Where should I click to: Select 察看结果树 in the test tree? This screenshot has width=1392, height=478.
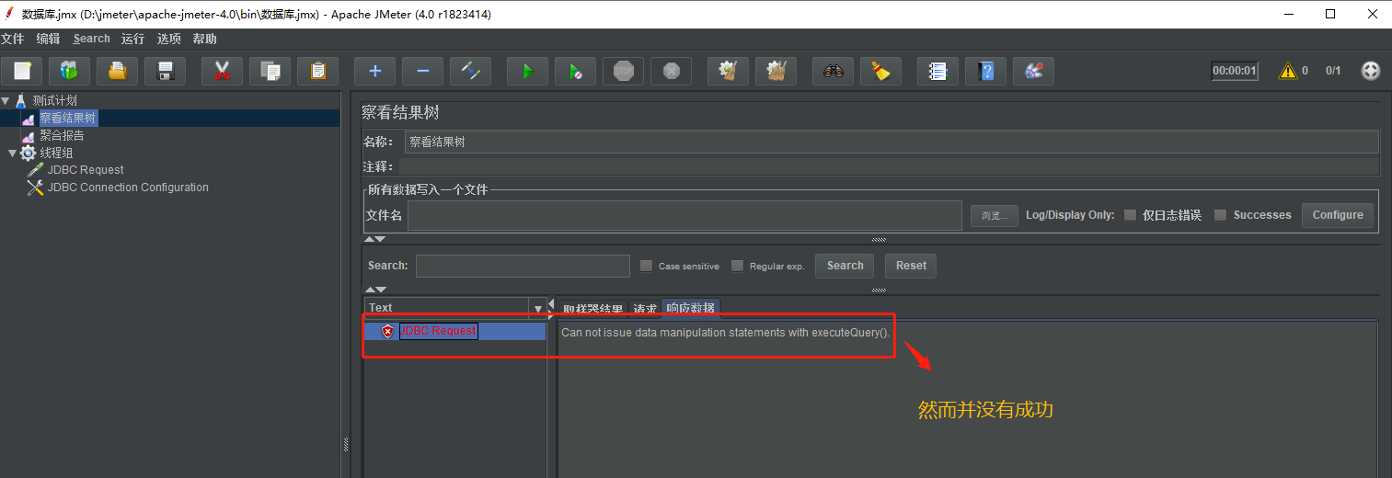click(x=67, y=118)
